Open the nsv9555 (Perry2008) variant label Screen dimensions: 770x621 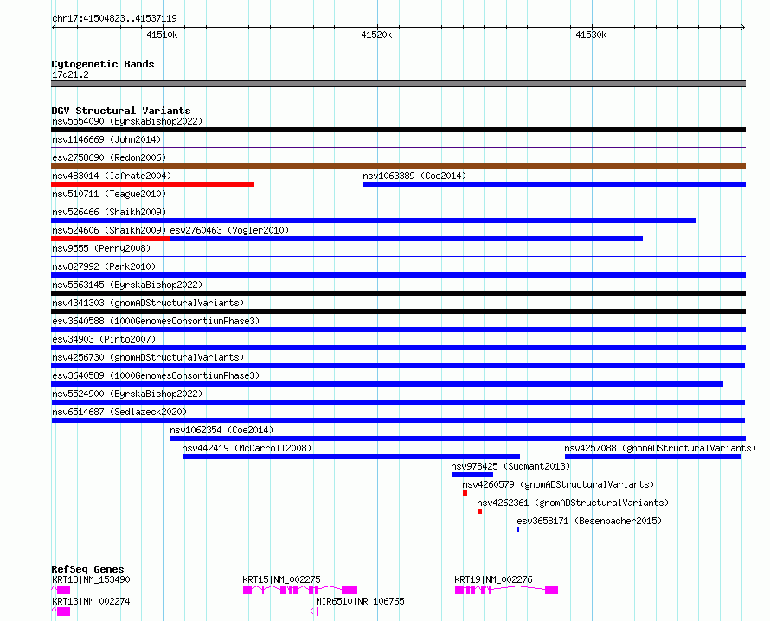pyautogui.click(x=100, y=248)
